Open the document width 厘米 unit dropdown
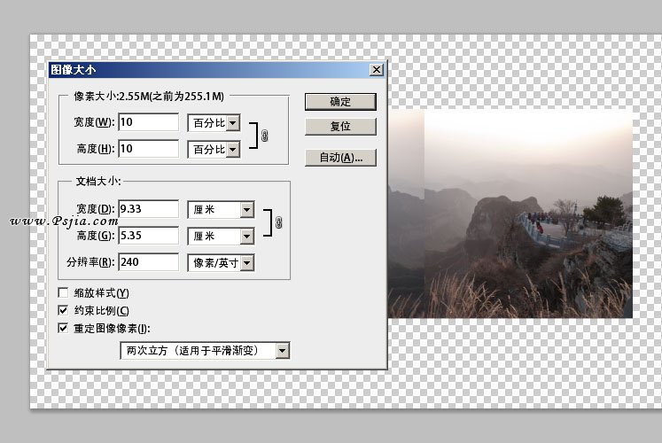Screen dimensions: 662x443 click(221, 210)
